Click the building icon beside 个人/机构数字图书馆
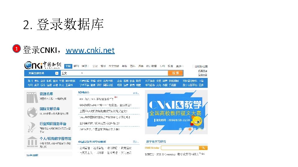Image resolution: width=298 pixels, height=167 pixels. click(x=32, y=142)
